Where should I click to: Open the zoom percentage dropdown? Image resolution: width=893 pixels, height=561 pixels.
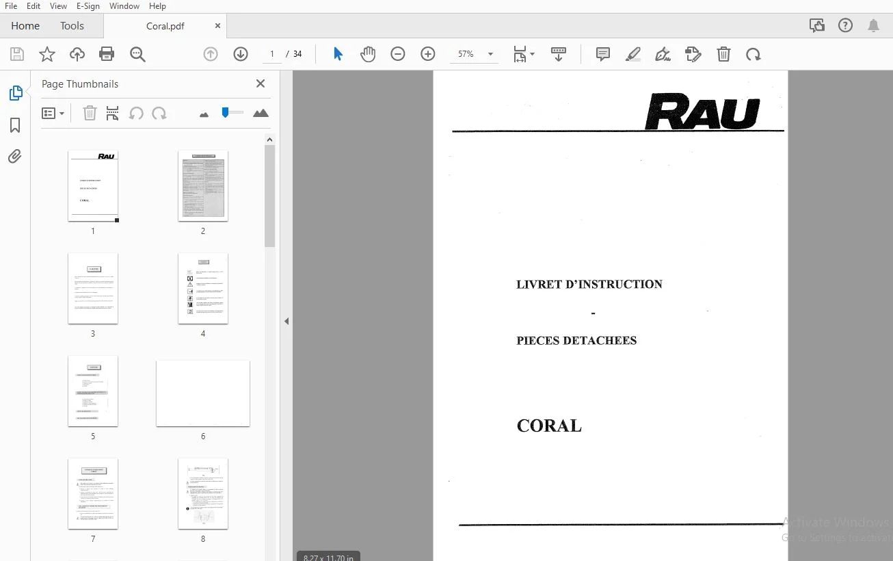[490, 54]
